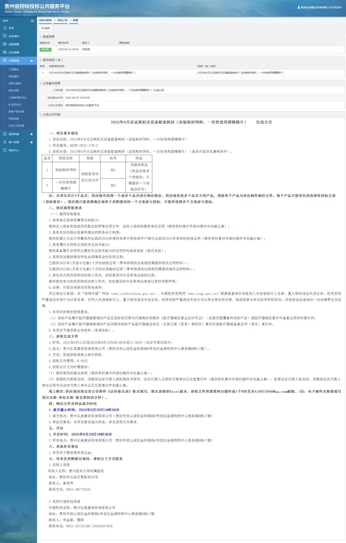Click the 采购公告 breadcrumb link
The image size is (346, 543).
[62, 20]
